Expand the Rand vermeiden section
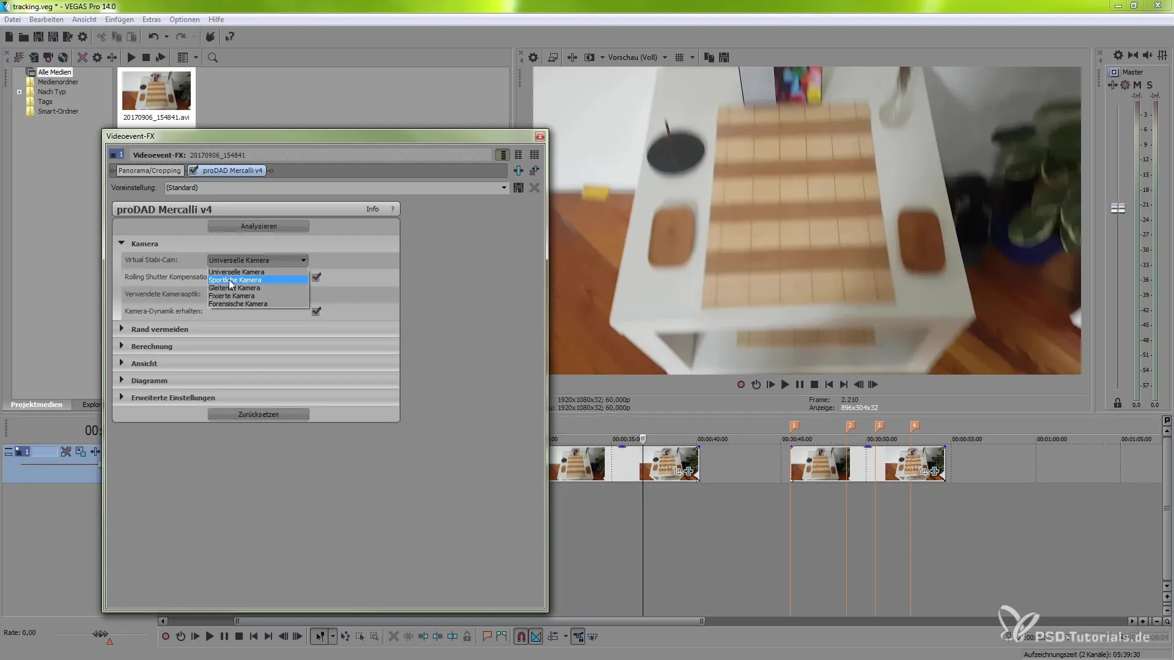The image size is (1174, 660). coord(121,329)
